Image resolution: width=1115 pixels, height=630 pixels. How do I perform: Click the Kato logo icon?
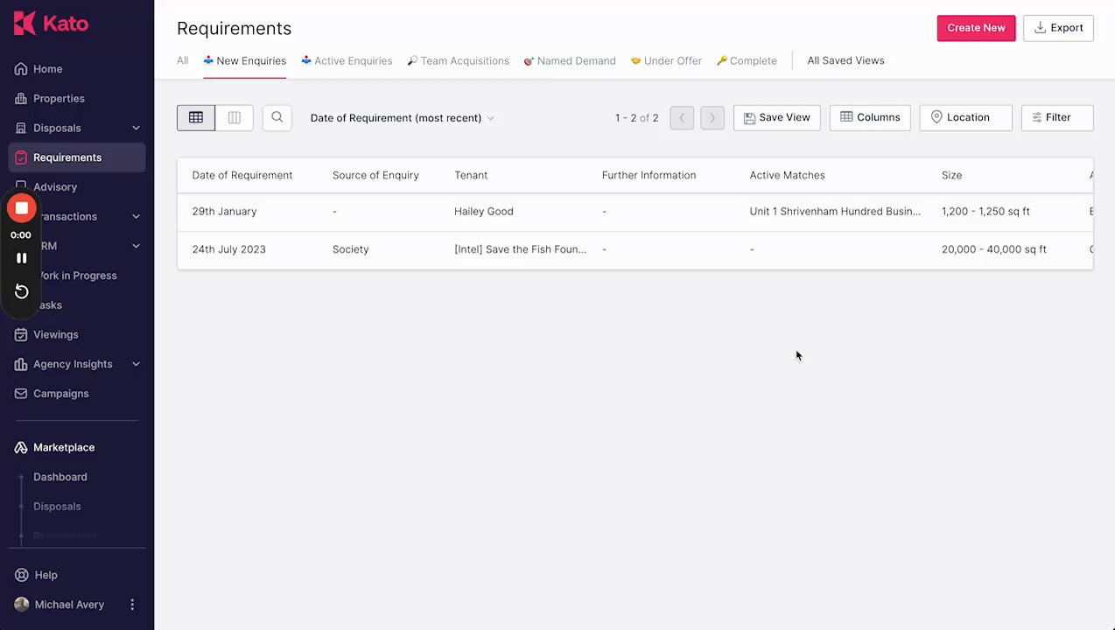tap(25, 24)
